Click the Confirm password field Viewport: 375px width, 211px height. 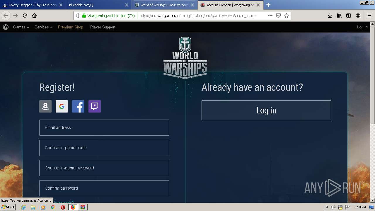(x=104, y=188)
